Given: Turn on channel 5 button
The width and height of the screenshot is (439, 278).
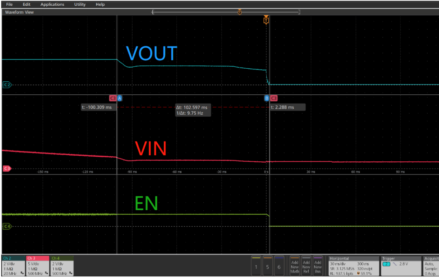Looking at the screenshot, I should [x=267, y=266].
